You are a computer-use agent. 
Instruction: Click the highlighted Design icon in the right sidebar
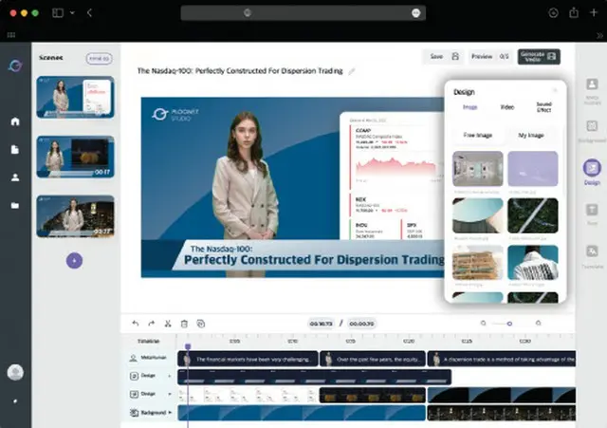tap(592, 168)
